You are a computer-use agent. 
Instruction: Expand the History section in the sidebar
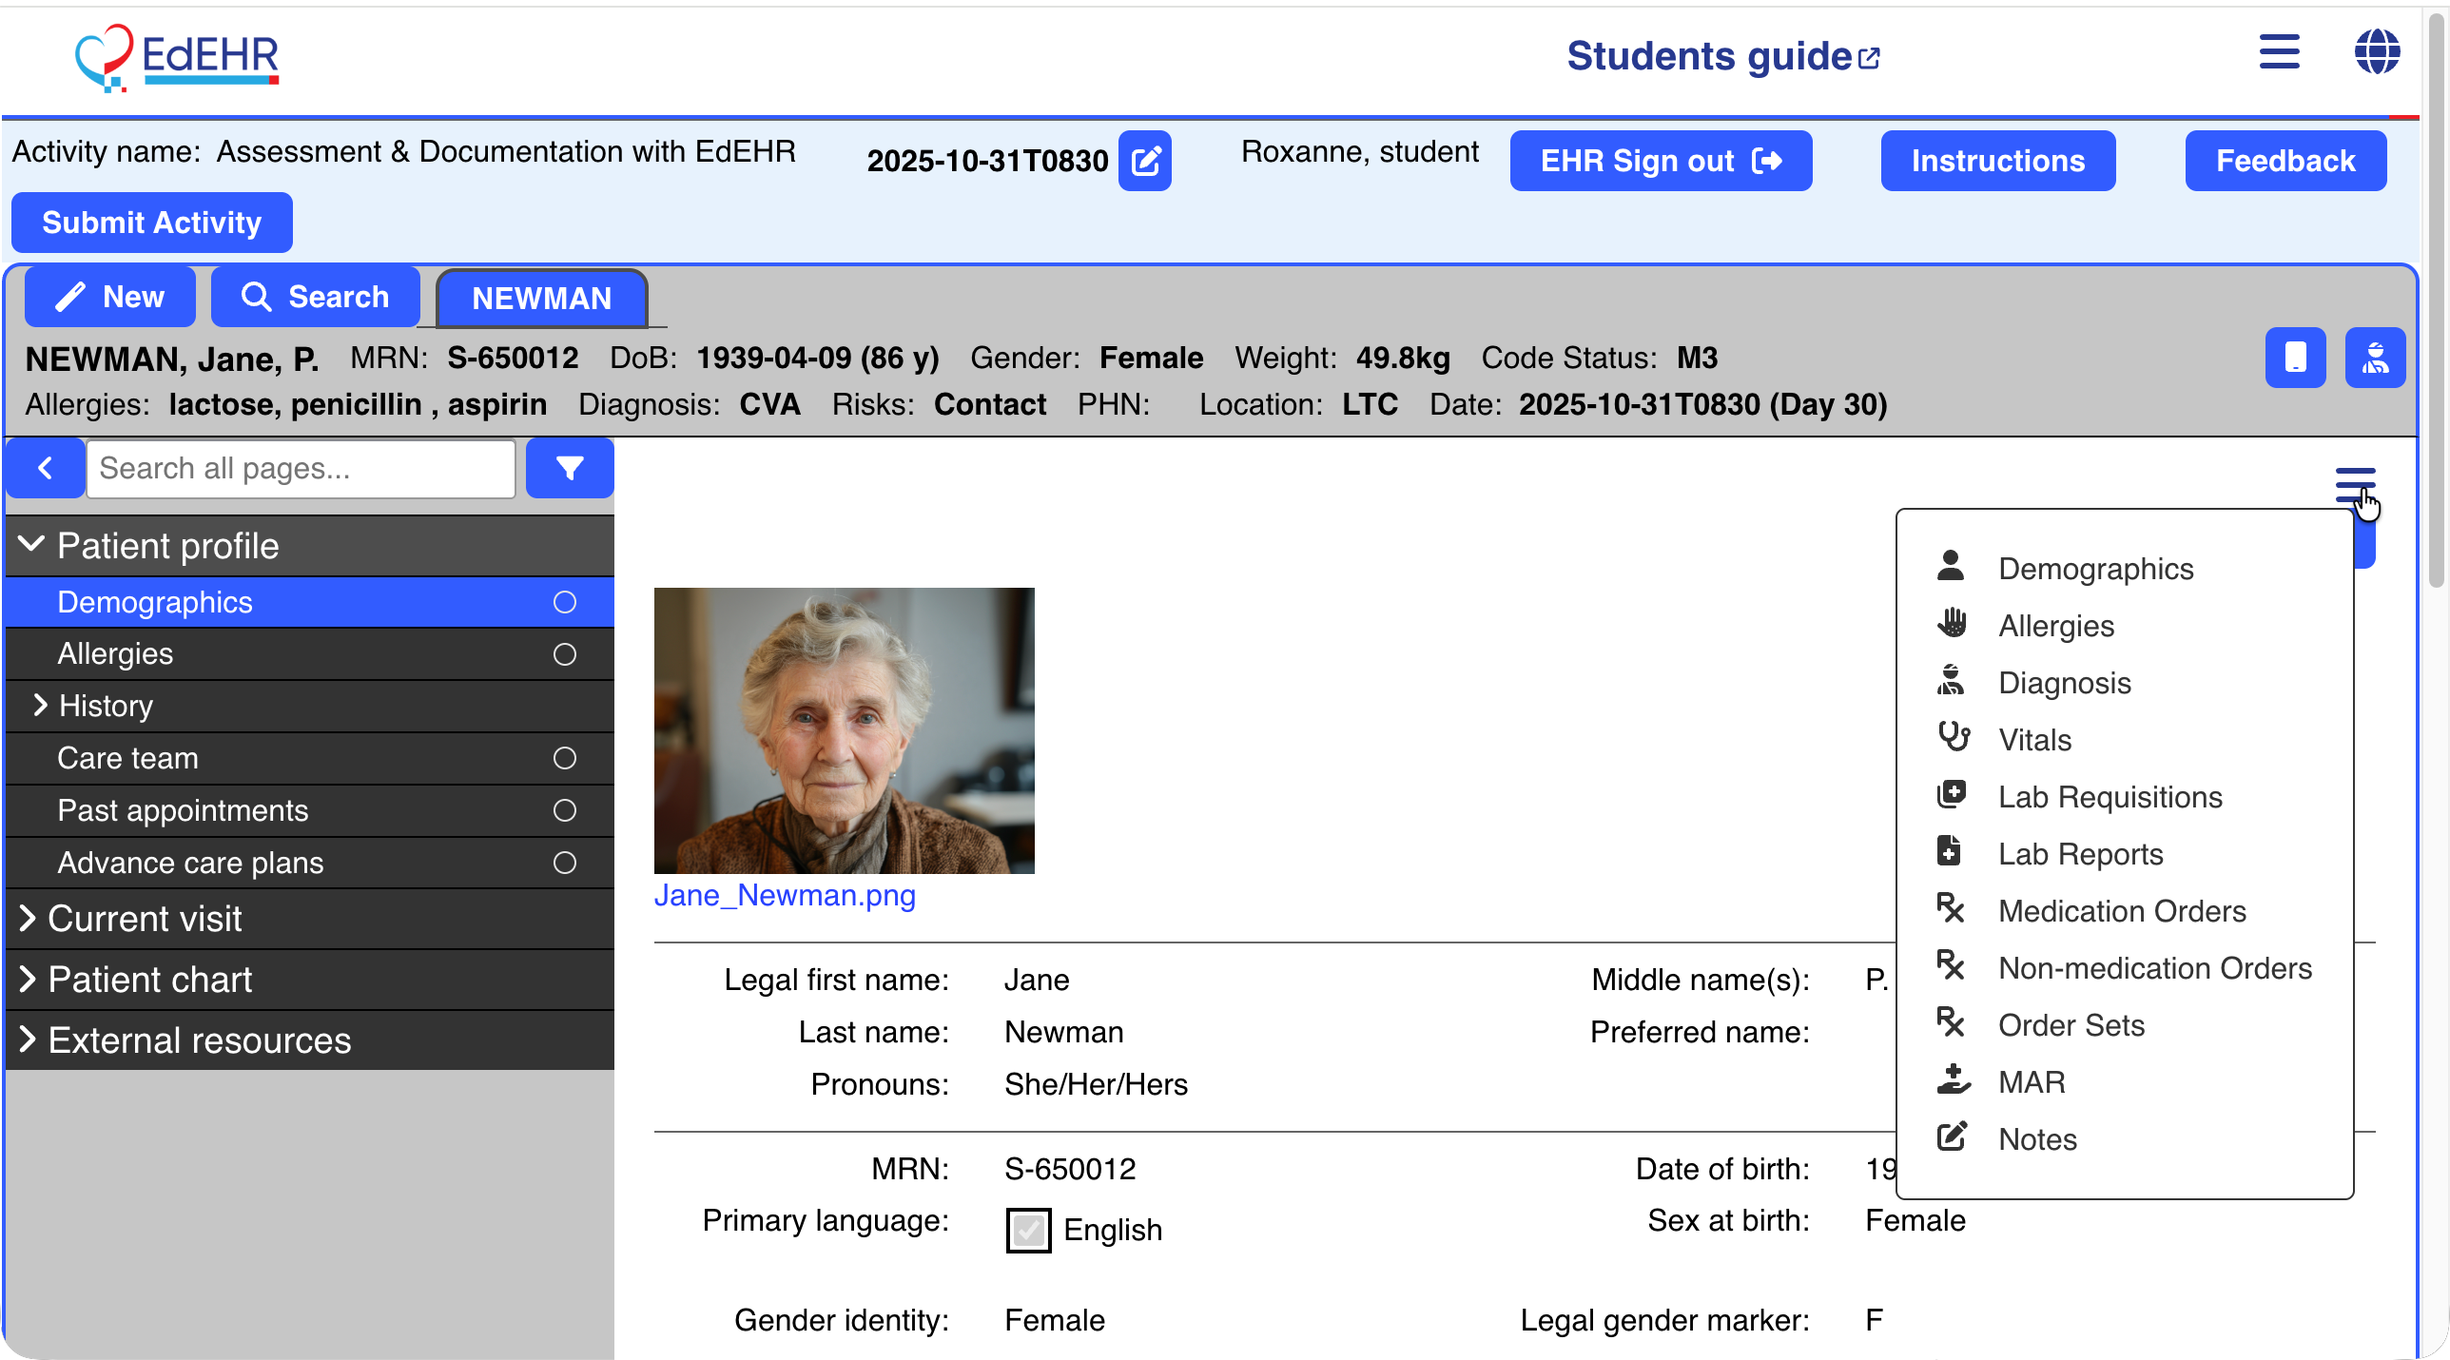tap(42, 706)
